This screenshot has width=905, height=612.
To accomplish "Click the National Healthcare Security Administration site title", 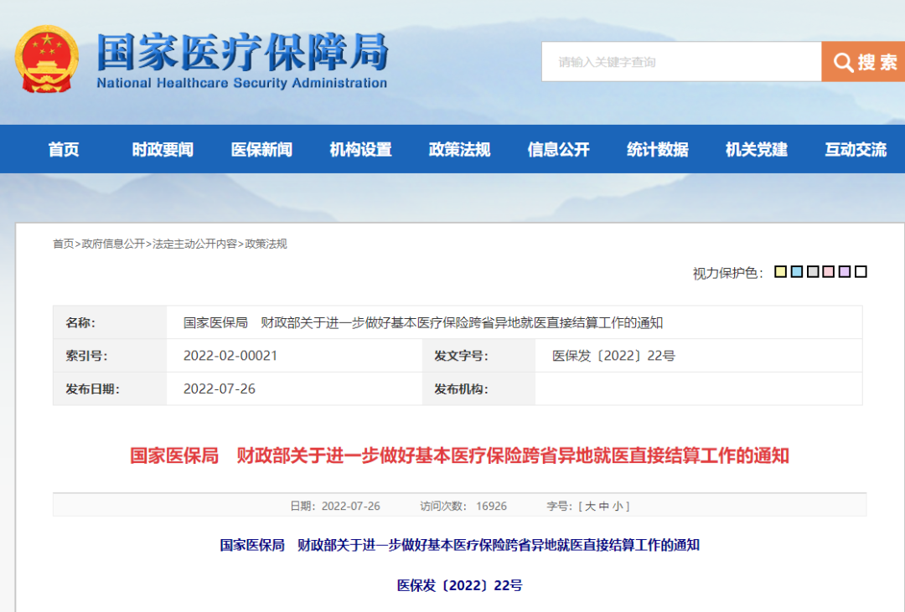I will pyautogui.click(x=242, y=60).
